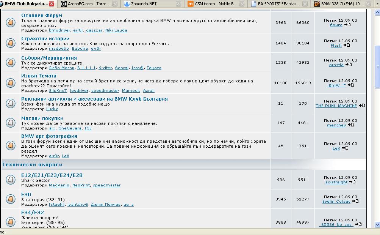View moderator bmwdriver's profile

[x=59, y=30]
